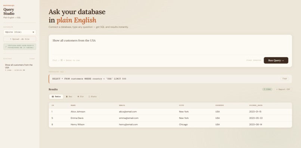
Task: Select the connected .db file with 4 tables
Action: click(20, 46)
